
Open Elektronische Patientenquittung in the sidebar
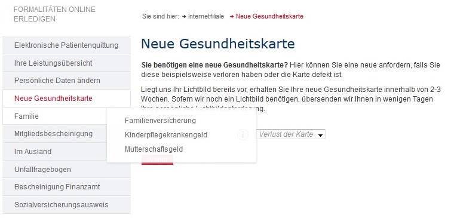66,45
